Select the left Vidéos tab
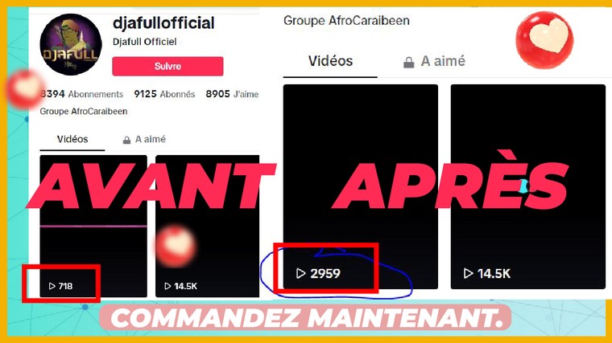The height and width of the screenshot is (343, 612). coord(72,139)
